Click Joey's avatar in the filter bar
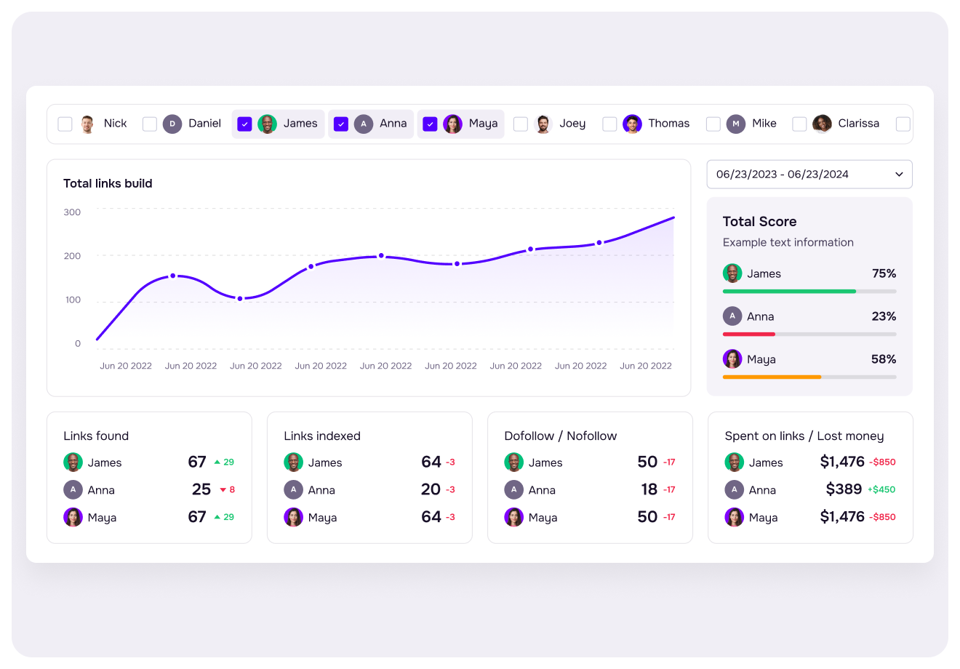The height and width of the screenshot is (669, 960). click(543, 124)
